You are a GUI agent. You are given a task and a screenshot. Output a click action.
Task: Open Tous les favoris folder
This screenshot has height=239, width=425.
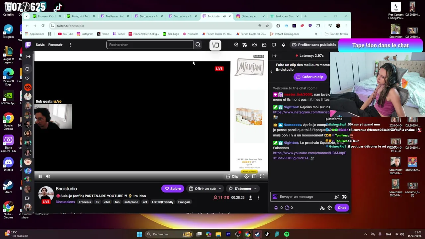coord(336,34)
